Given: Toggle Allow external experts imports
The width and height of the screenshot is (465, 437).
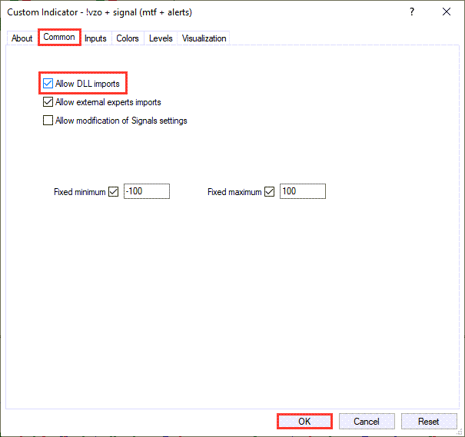Looking at the screenshot, I should click(48, 102).
